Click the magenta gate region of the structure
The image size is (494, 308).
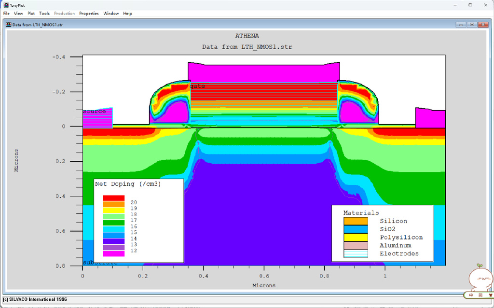pyautogui.click(x=264, y=73)
